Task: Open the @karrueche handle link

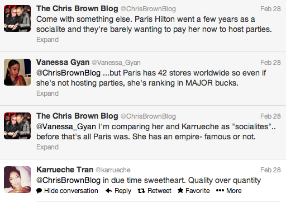Action: point(113,170)
